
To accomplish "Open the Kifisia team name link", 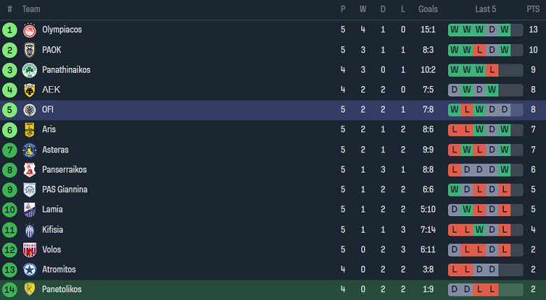I will (x=53, y=229).
